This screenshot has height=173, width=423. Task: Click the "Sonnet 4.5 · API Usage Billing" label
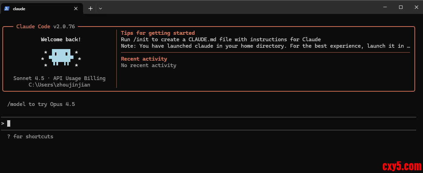click(59, 78)
